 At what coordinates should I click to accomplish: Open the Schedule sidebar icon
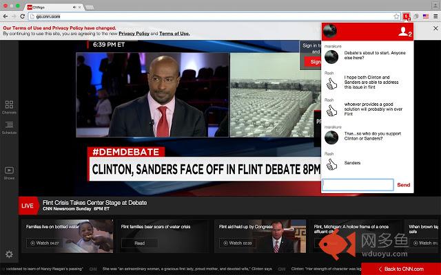pos(9,127)
